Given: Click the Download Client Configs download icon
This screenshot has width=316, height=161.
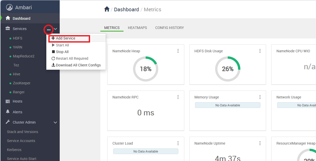Looking at the screenshot, I should pyautogui.click(x=53, y=65).
